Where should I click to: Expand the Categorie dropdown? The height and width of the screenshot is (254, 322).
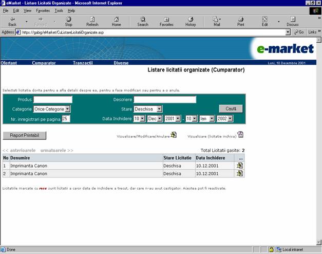67,109
